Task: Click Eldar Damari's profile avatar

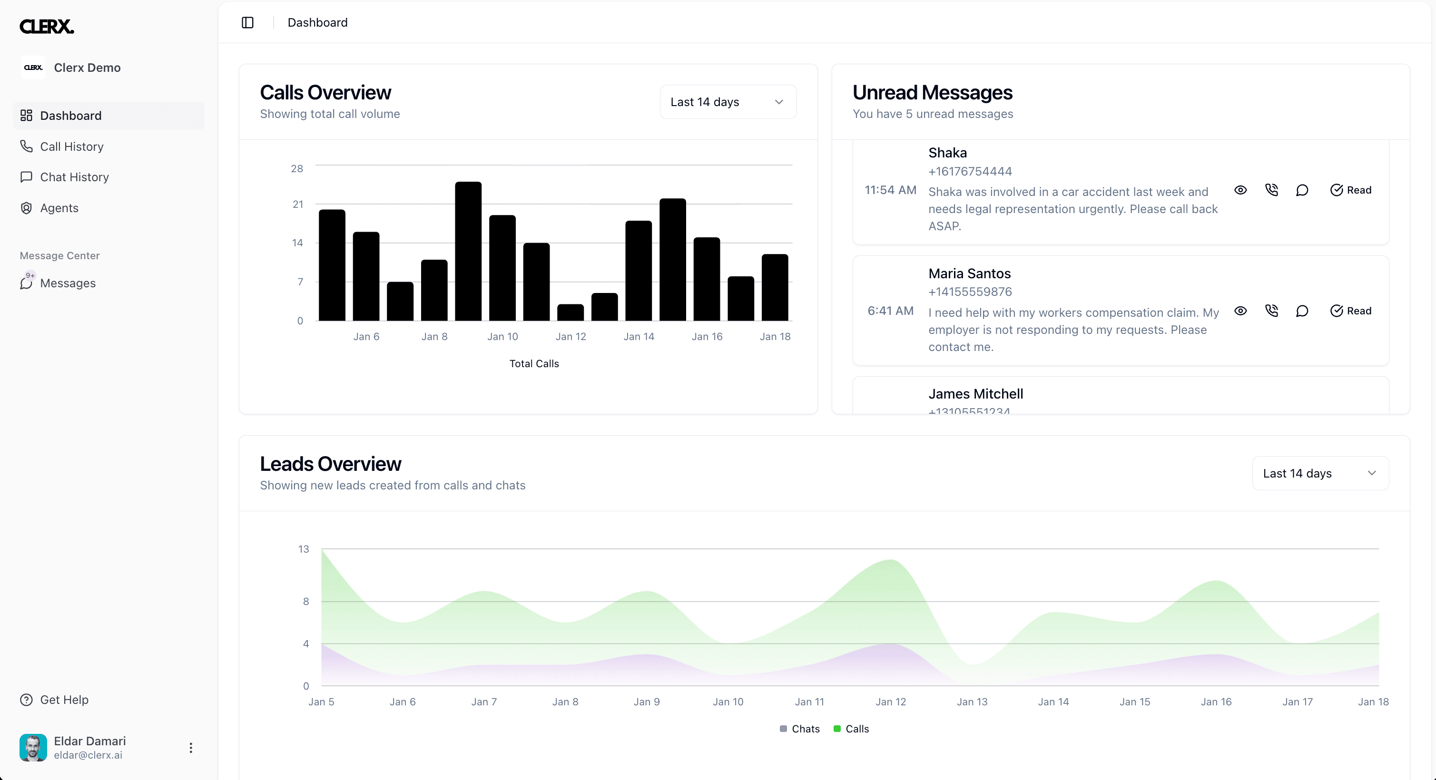Action: pyautogui.click(x=33, y=747)
